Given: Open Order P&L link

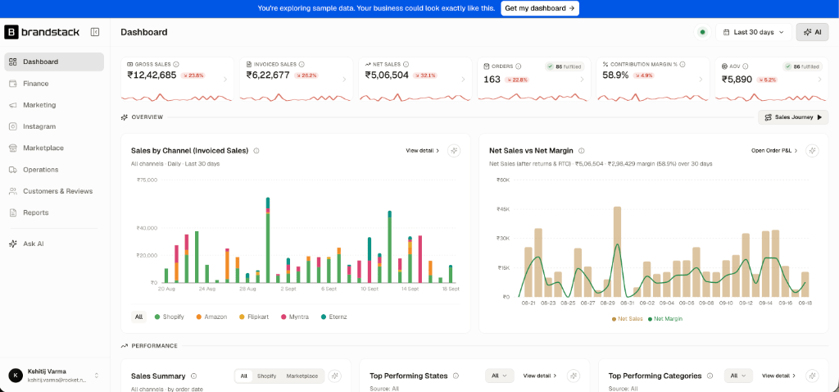Looking at the screenshot, I should click(x=774, y=150).
